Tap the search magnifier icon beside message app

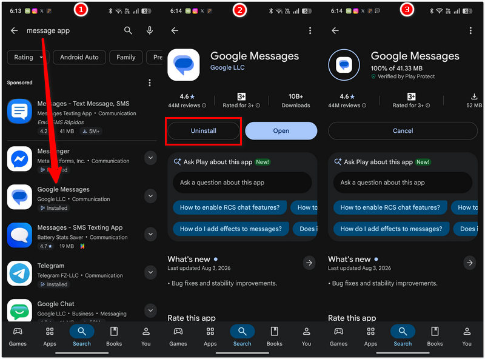[128, 30]
